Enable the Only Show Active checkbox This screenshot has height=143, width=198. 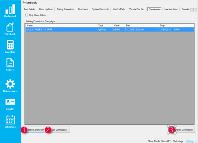coord(27,15)
